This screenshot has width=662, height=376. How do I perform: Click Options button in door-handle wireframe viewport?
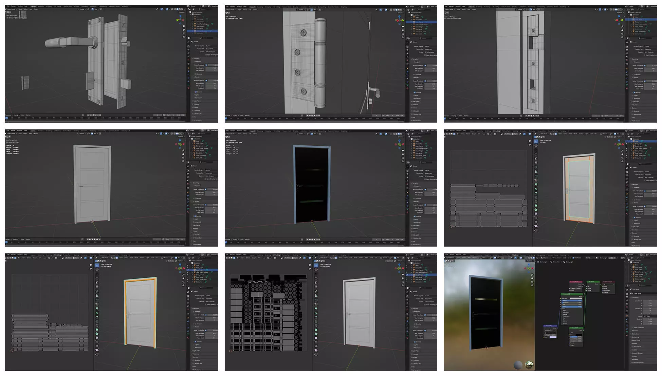[x=182, y=12]
